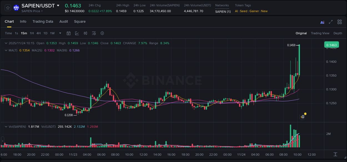
Task: Click the Gainer token tag
Action: click(x=254, y=11)
